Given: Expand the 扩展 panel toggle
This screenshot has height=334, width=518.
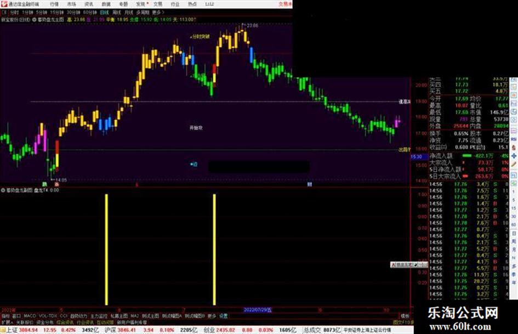Looking at the screenshot, I should (7, 322).
